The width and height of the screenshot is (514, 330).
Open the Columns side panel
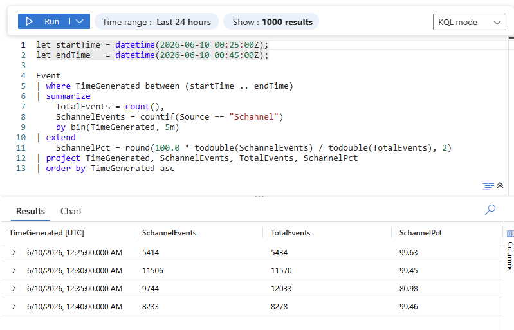tap(509, 252)
